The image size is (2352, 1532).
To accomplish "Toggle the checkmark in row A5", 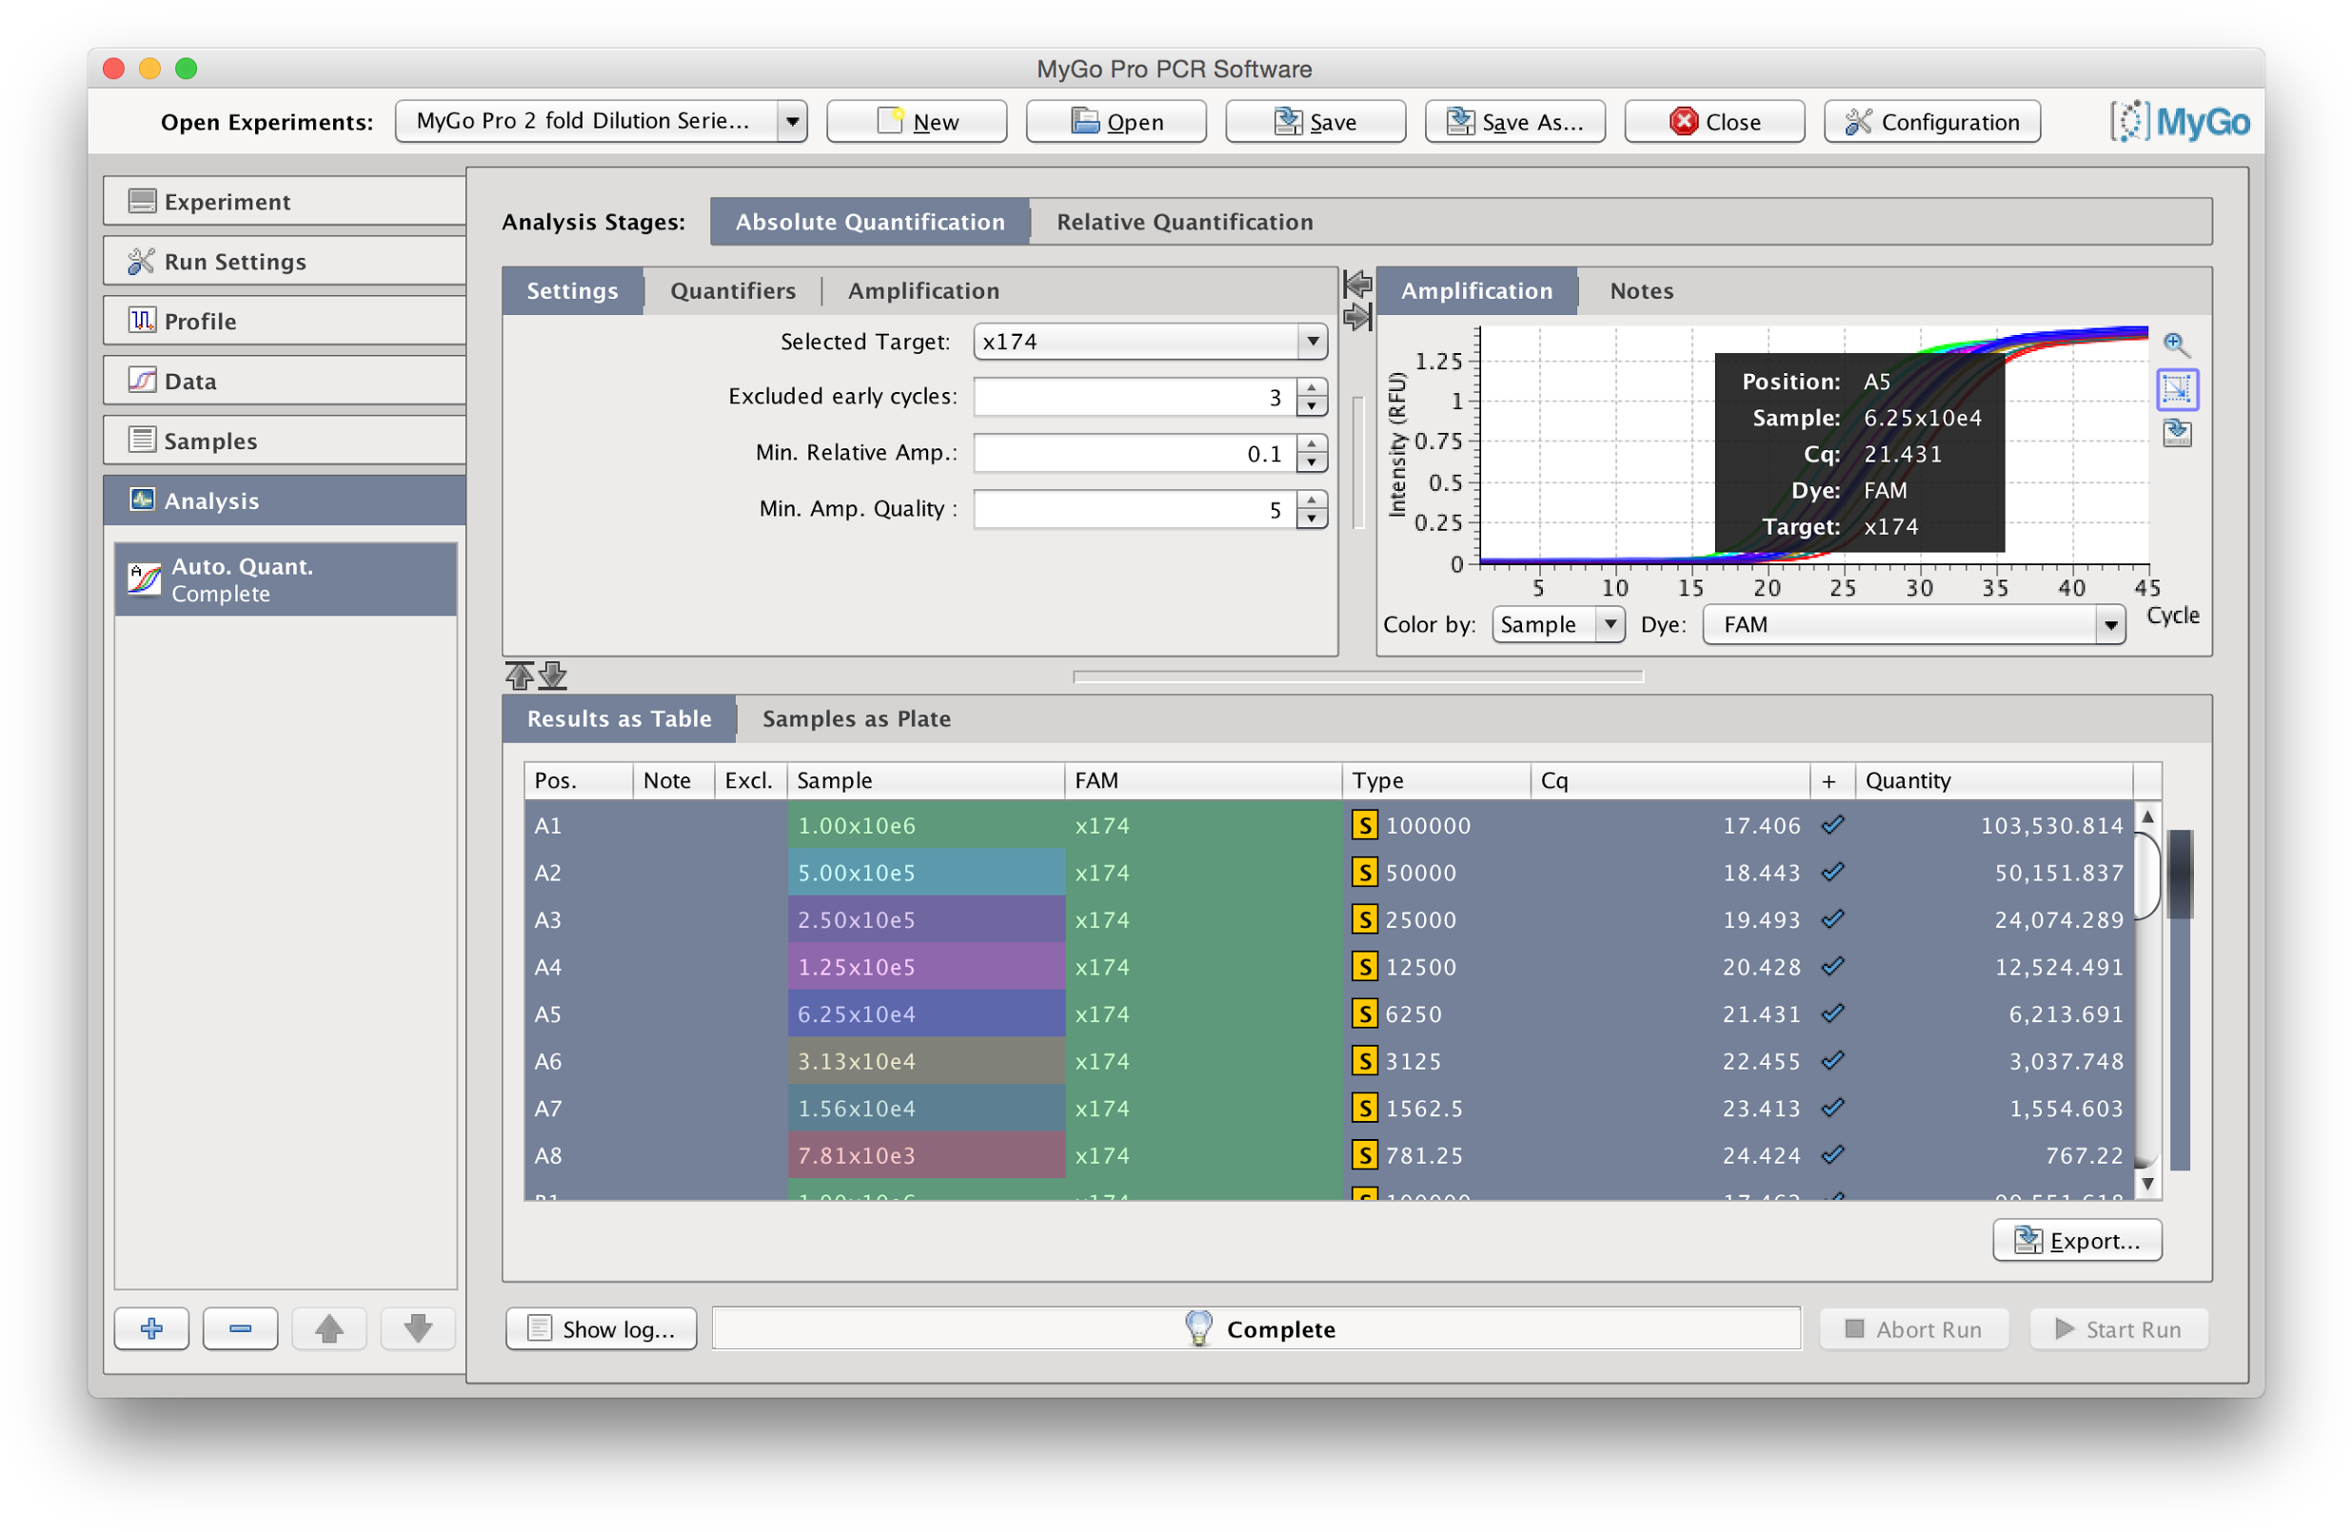I will 1833,1012.
